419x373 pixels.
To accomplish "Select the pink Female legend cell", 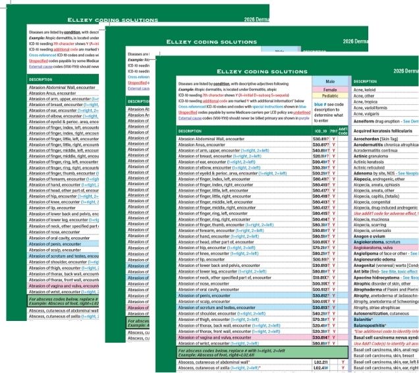I will pos(326,88).
